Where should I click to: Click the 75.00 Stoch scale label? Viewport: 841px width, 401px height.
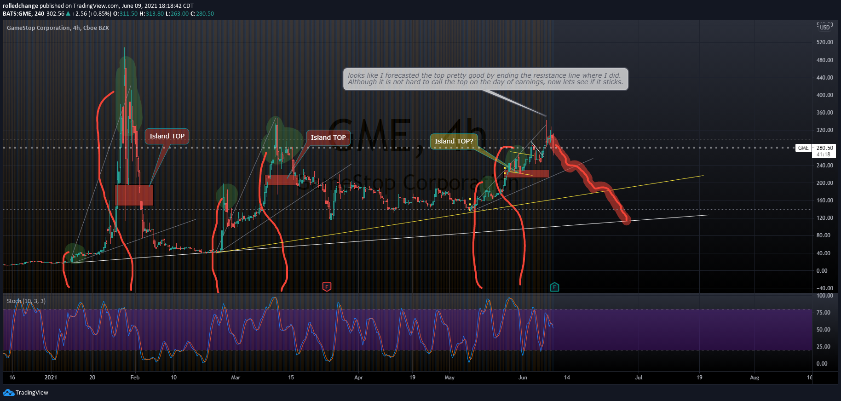(823, 313)
